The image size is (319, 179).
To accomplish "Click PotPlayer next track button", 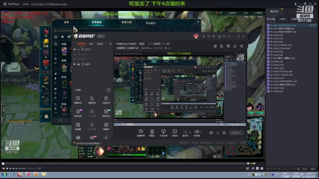I will 13,168.
